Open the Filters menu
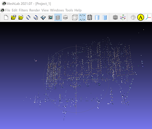This screenshot has width=152, height=129. [x=23, y=10]
